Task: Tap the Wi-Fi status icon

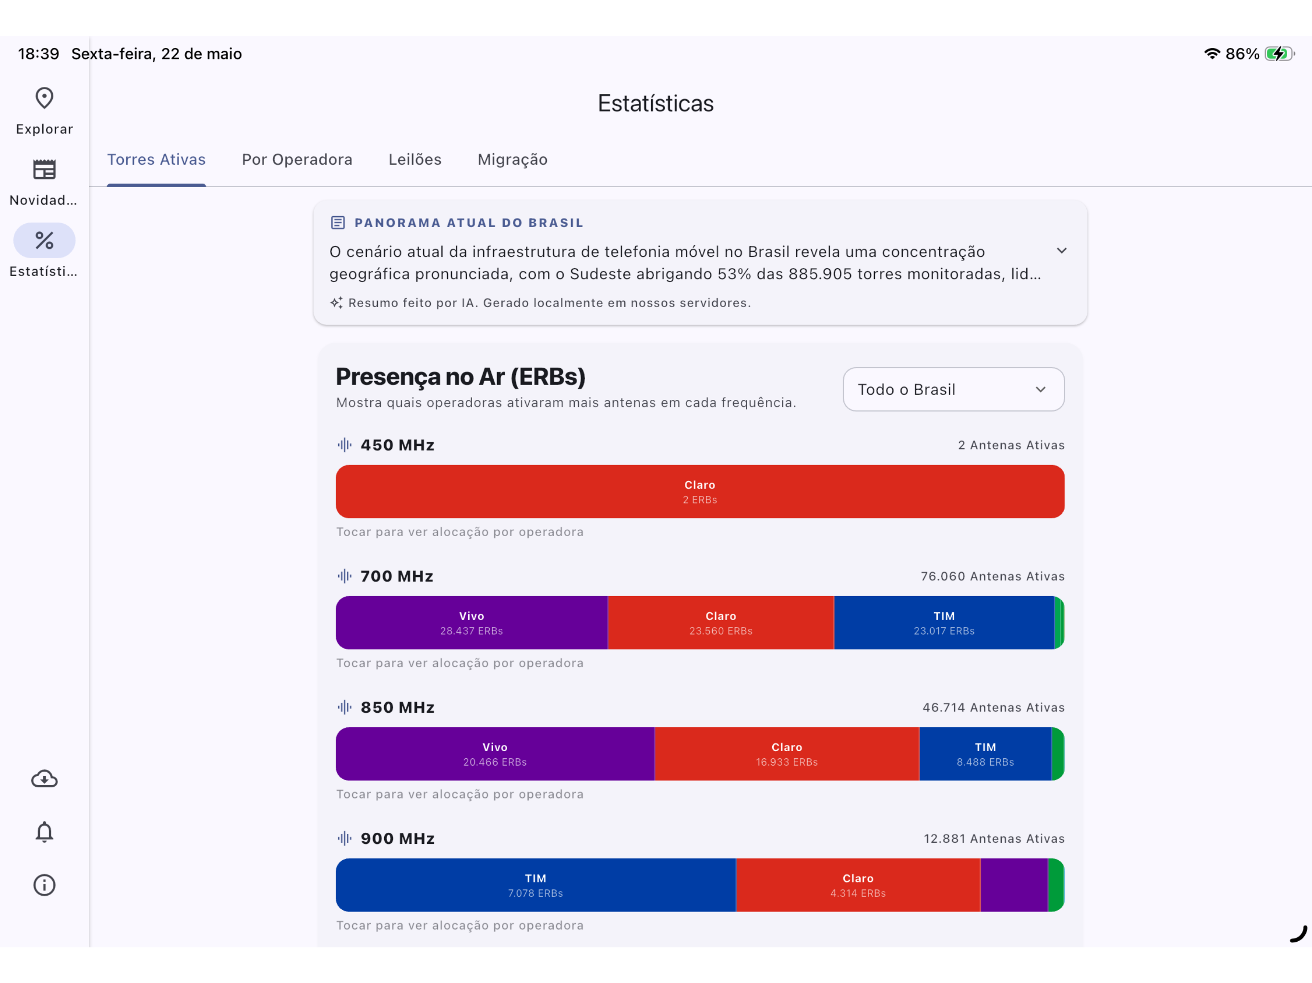Action: (x=1212, y=54)
